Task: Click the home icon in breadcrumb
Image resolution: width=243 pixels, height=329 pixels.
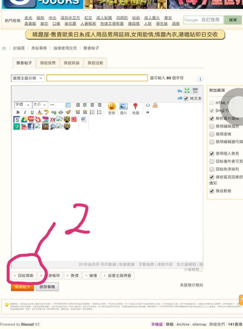Action: coord(4,48)
